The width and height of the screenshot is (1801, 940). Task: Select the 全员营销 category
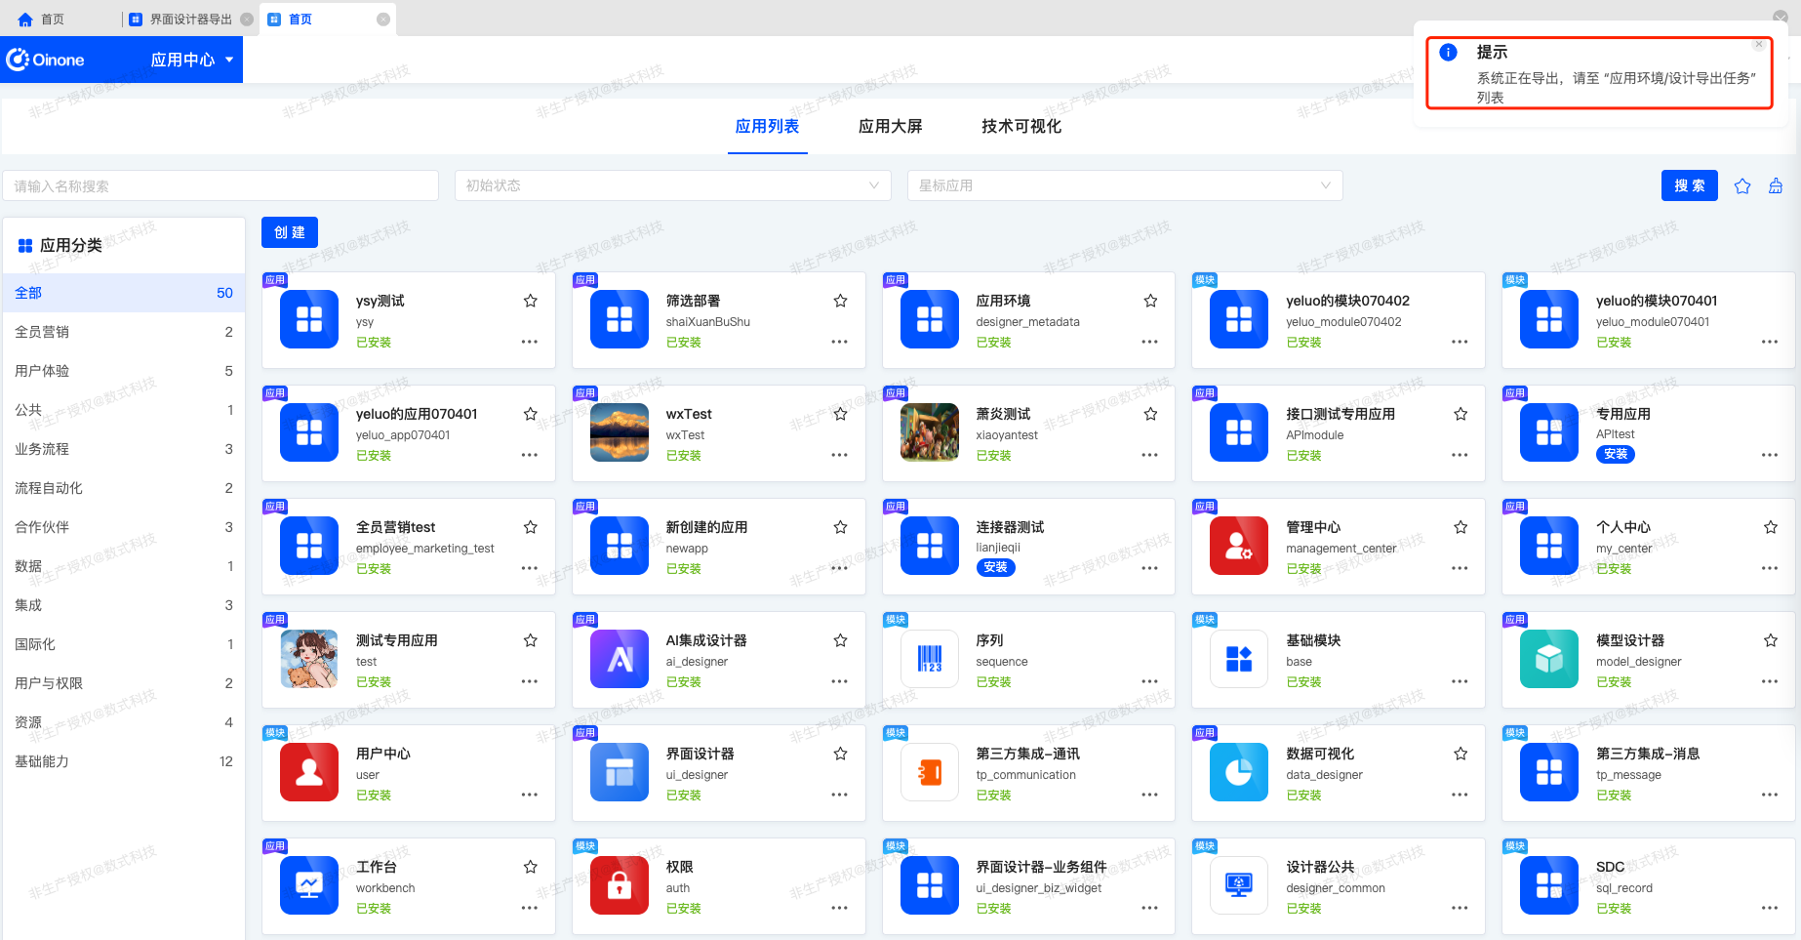click(124, 332)
